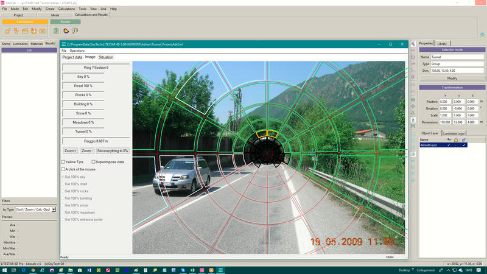This screenshot has height=274, width=487.
Task: Click the magnifier icon in Results toolbar
Action: pyautogui.click(x=75, y=30)
